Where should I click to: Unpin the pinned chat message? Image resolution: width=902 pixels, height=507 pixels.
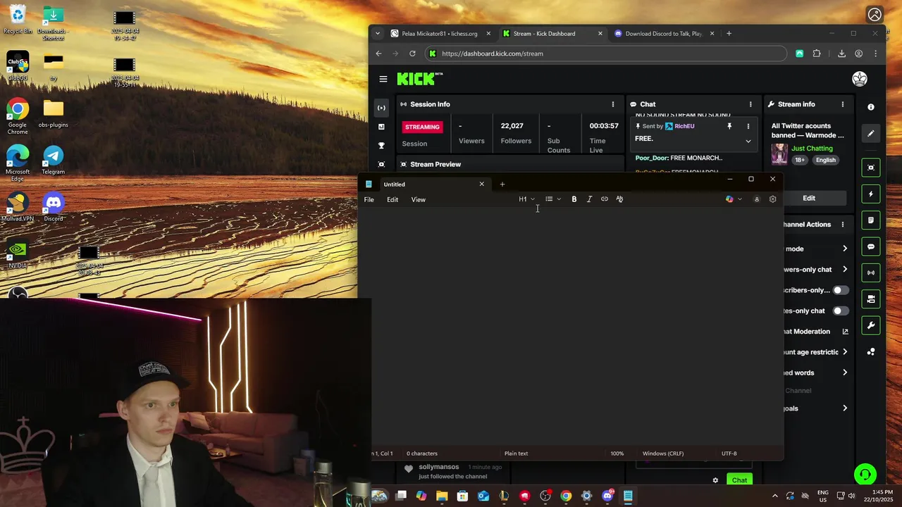tap(729, 126)
